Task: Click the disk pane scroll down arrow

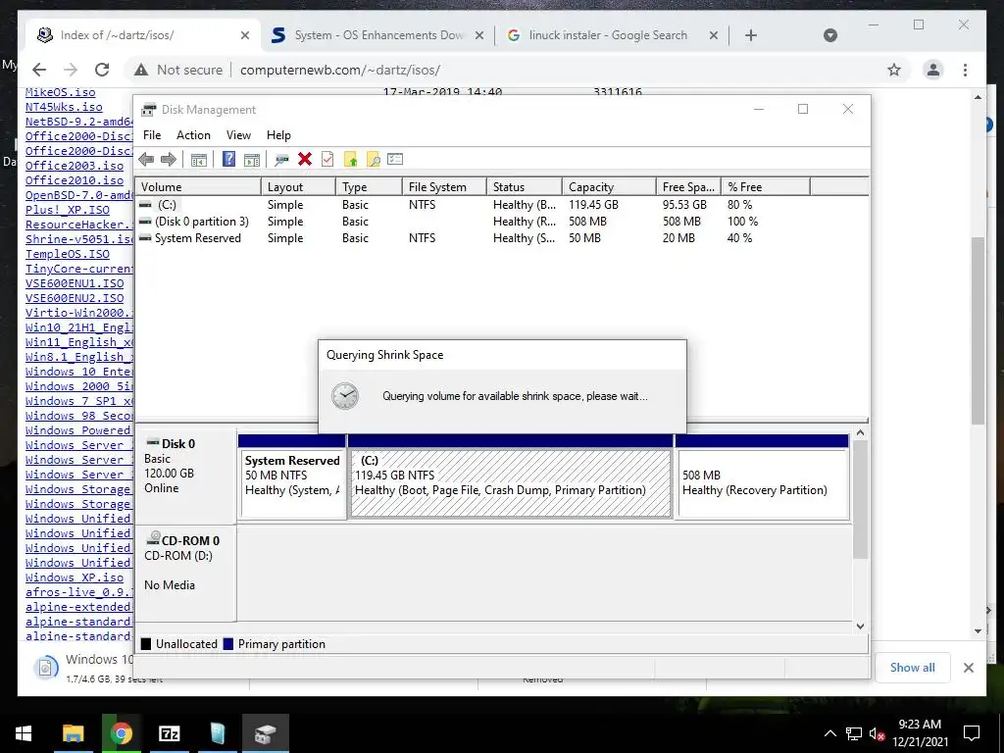Action: [x=860, y=627]
